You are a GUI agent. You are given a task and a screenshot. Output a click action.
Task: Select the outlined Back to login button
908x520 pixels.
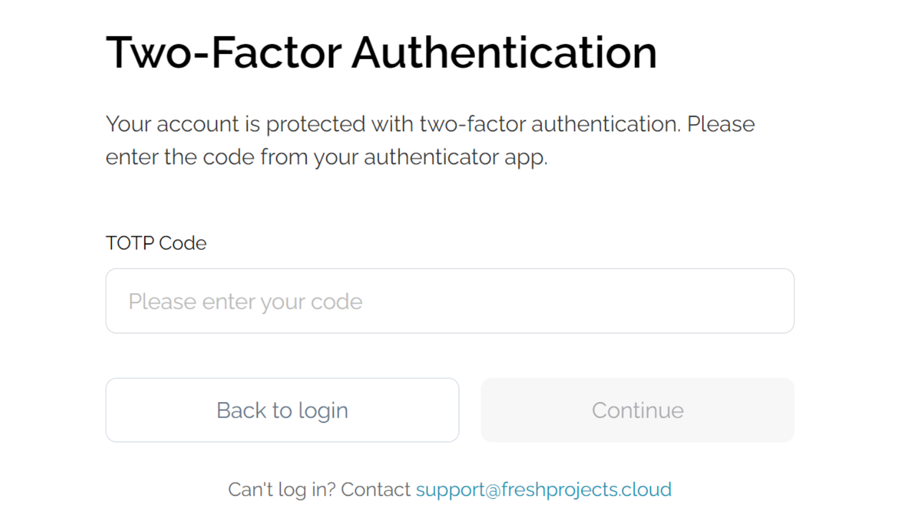pos(282,410)
